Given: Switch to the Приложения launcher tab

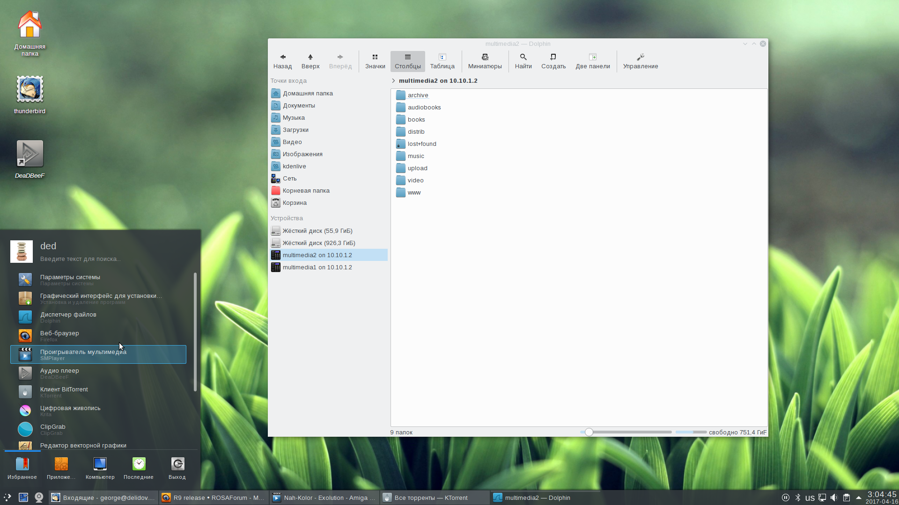Looking at the screenshot, I should tap(61, 468).
